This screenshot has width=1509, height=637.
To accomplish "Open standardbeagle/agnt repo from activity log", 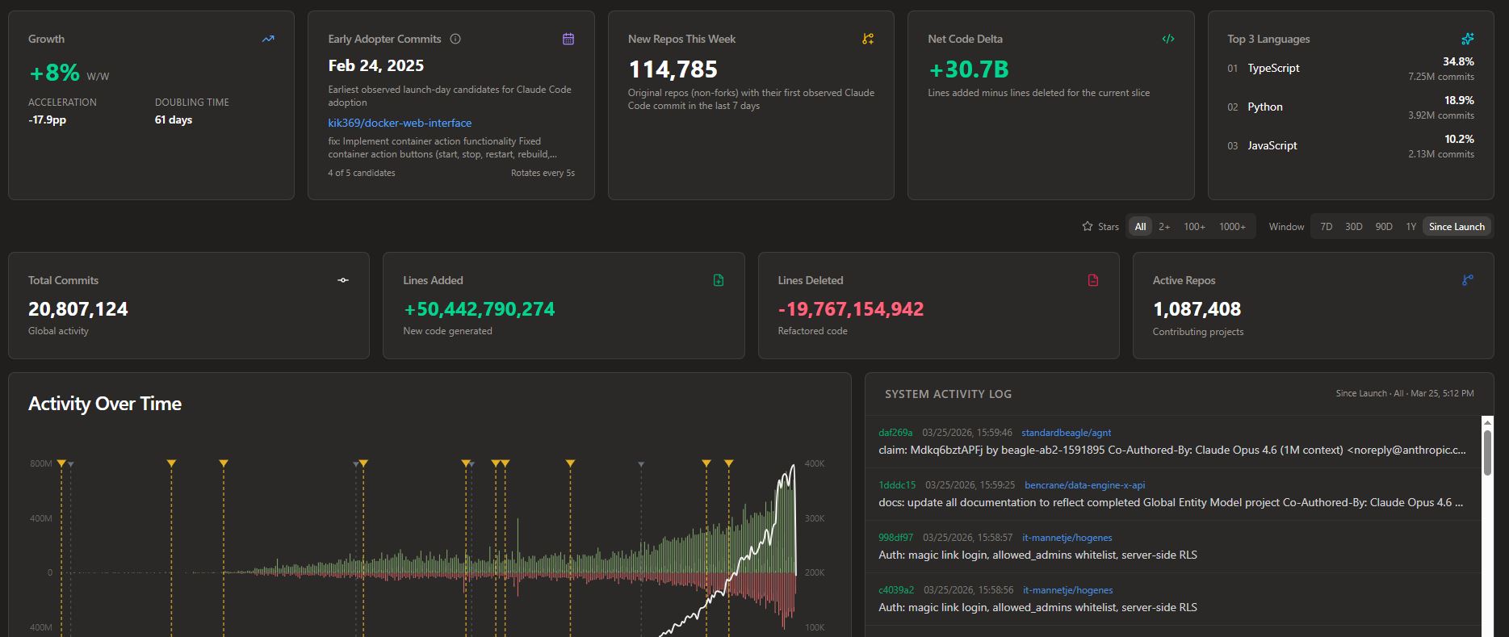I will [1066, 433].
